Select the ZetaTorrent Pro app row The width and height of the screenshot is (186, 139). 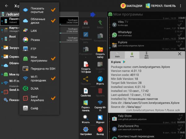[147, 128]
